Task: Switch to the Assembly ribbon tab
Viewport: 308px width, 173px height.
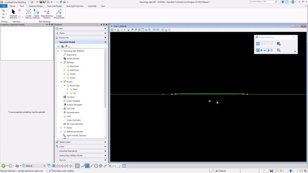Action: (92, 6)
